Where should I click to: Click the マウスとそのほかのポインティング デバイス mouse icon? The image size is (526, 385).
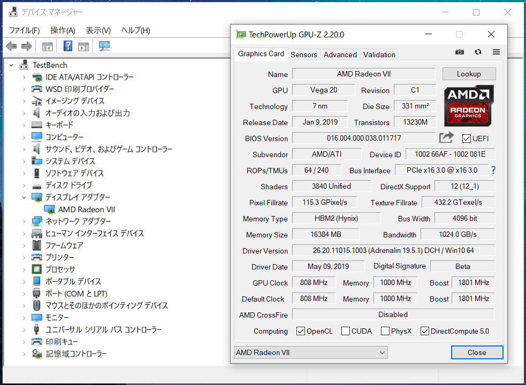click(x=36, y=305)
